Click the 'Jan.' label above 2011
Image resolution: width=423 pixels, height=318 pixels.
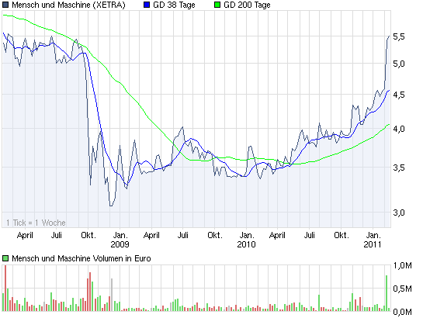point(373,235)
